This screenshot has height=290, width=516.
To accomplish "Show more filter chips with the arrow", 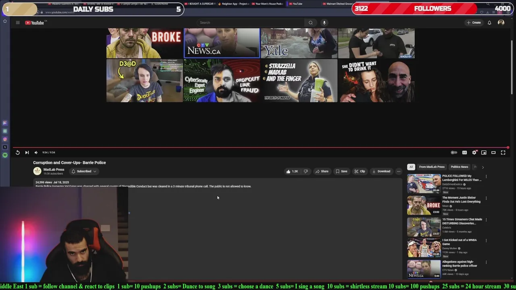I will click(483, 167).
